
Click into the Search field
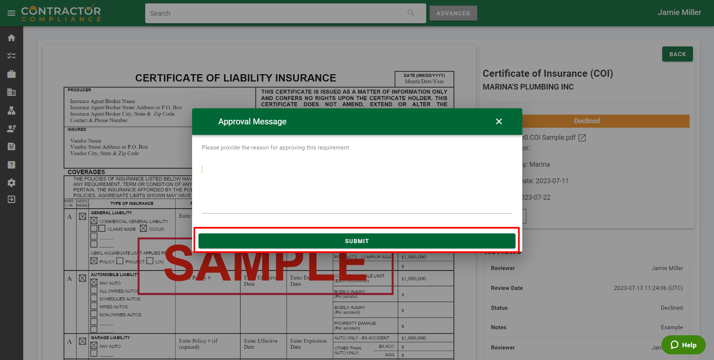(278, 13)
